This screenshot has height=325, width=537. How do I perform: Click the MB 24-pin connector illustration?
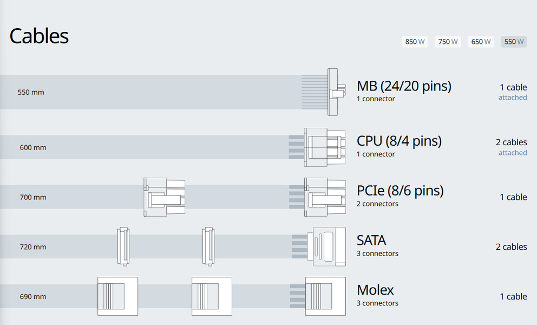pyautogui.click(x=333, y=92)
